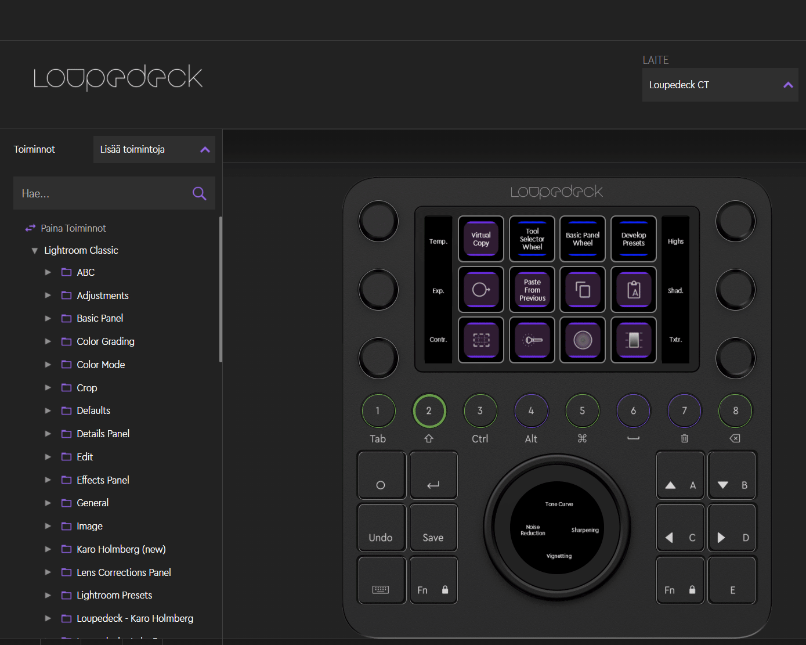Select Tone Curve on the wheel
The image size is (806, 645).
[559, 504]
